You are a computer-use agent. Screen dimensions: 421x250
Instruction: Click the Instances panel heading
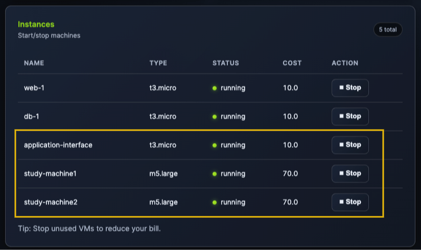36,24
